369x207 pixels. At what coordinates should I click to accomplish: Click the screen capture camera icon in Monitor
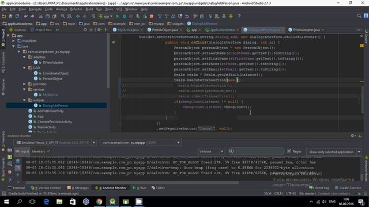[x=10, y=150]
